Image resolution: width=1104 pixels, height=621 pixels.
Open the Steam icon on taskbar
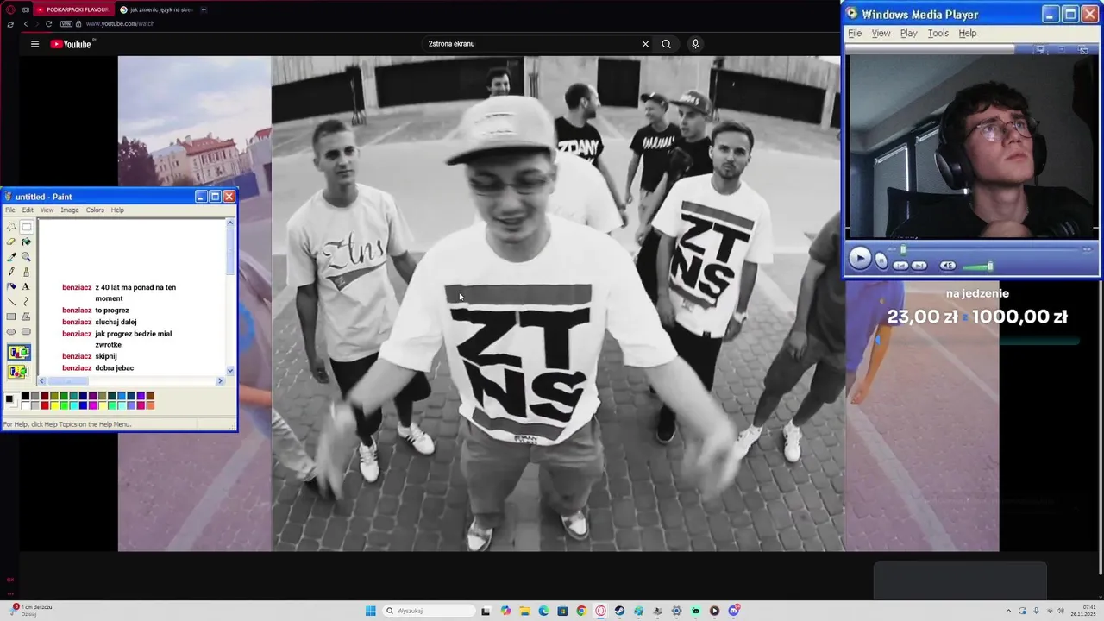[619, 611]
